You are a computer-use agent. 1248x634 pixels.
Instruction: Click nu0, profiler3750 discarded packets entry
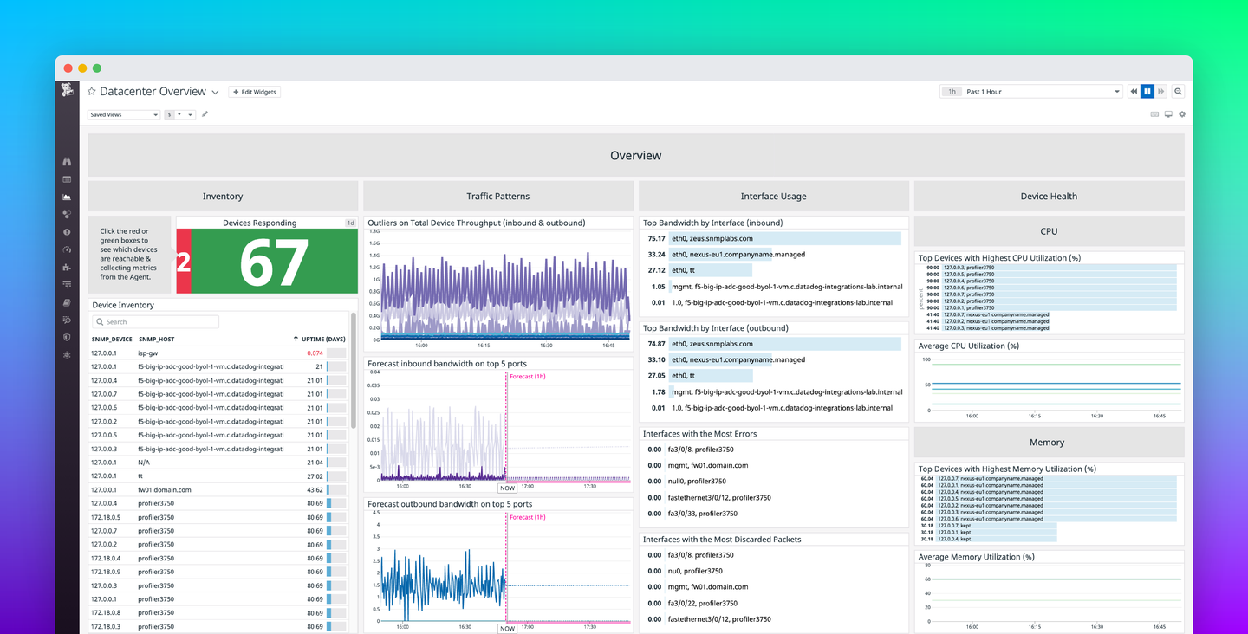[x=697, y=571]
